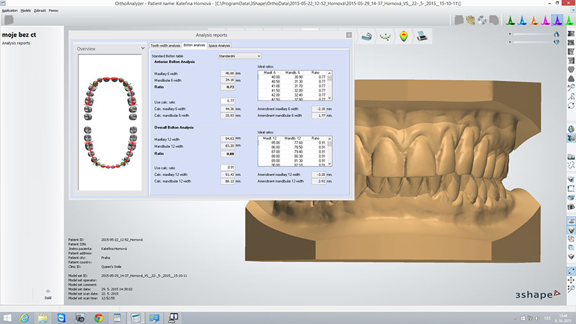Open the Models menu

click(x=26, y=11)
